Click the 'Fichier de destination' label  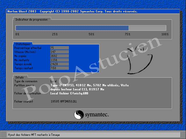(x=28, y=93)
